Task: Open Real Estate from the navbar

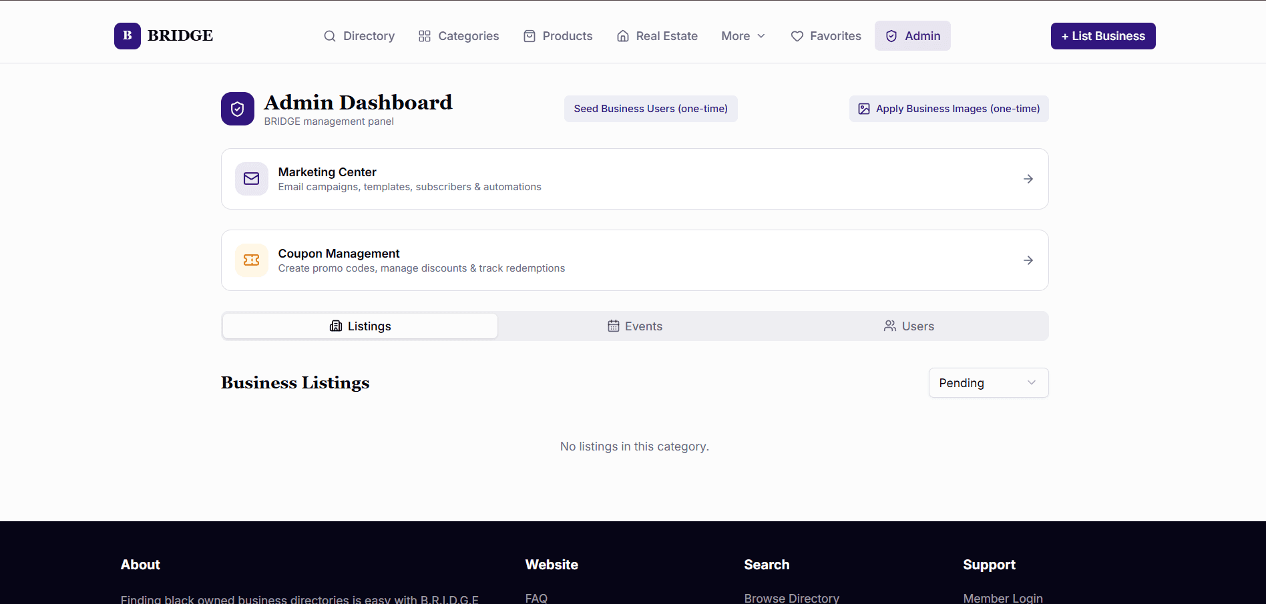Action: point(657,36)
